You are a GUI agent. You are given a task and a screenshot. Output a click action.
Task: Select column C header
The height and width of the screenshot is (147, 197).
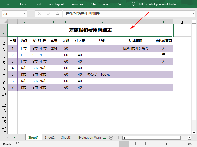click(x=39, y=22)
